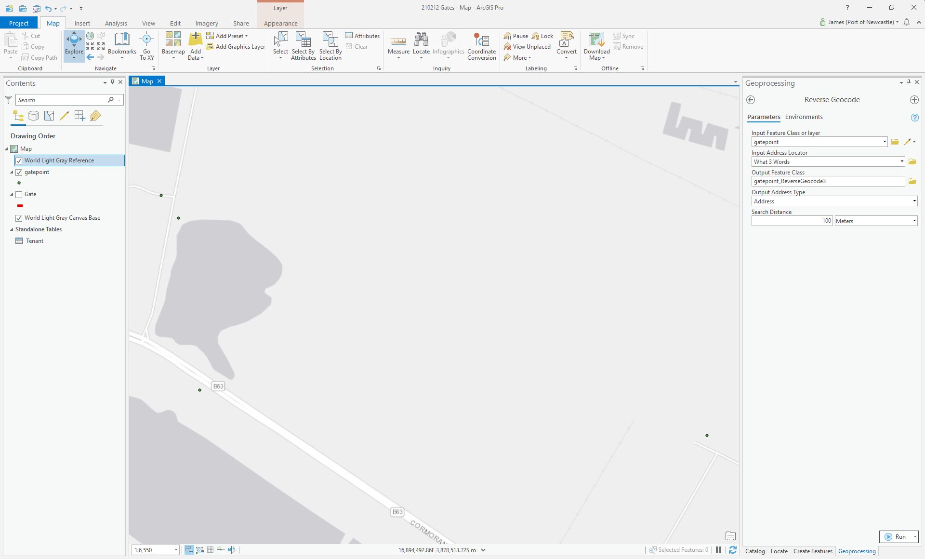Image resolution: width=925 pixels, height=559 pixels.
Task: Click the Search Distance input field
Action: 792,221
